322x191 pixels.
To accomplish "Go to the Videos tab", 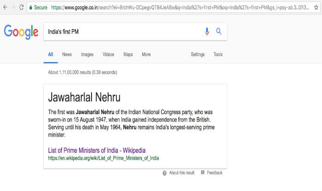I will point(108,54).
